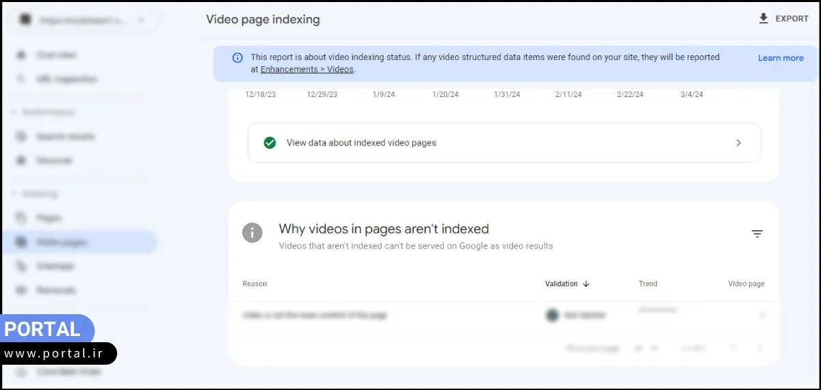
Task: Open Core Web Vitals in the sidebar
Action: pos(67,372)
